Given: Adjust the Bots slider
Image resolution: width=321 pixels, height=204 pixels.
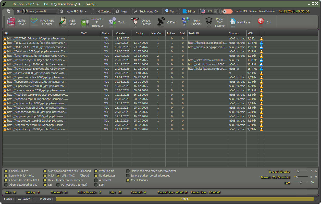Looking at the screenshot, I should point(301,182).
